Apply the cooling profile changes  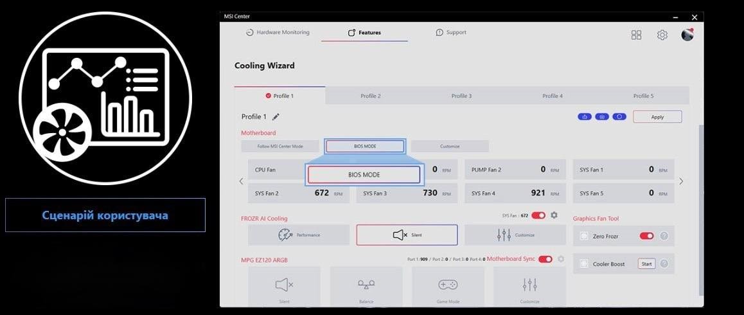pos(657,117)
